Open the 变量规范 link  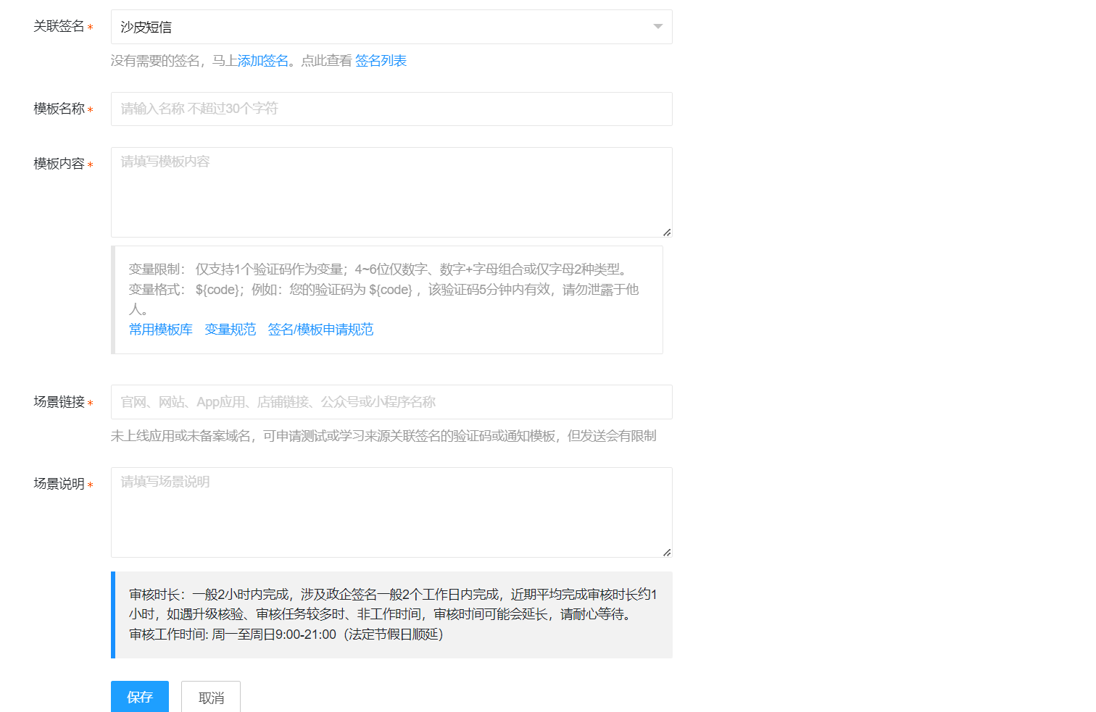(230, 330)
